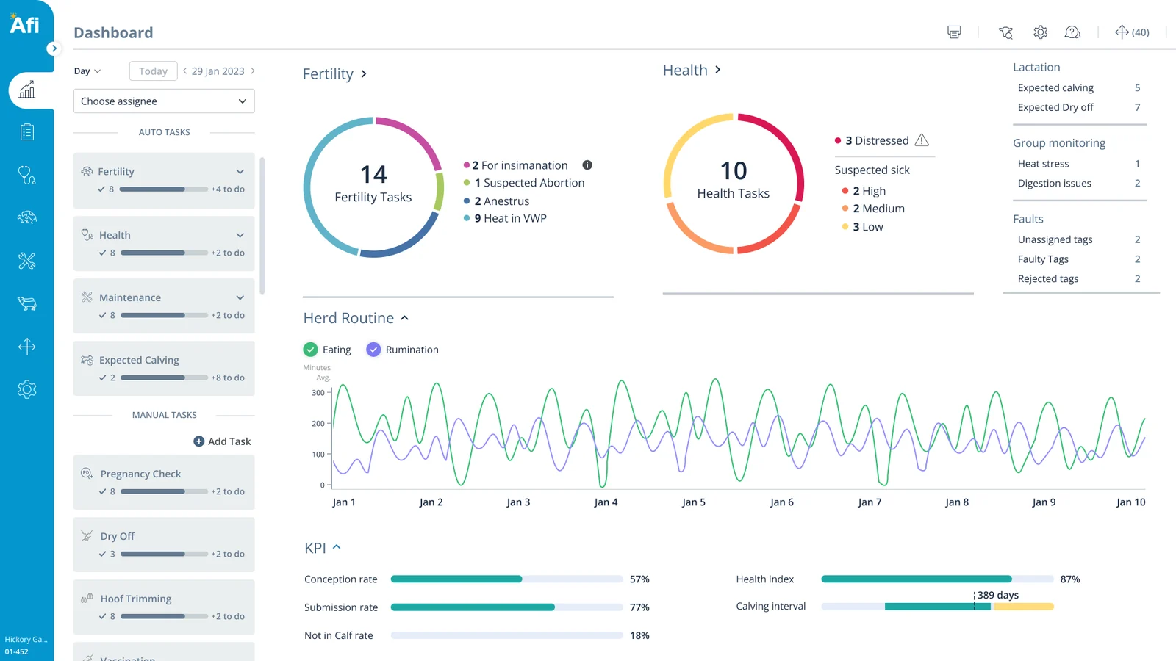
Task: Toggle the Eating series checkbox
Action: (x=311, y=350)
